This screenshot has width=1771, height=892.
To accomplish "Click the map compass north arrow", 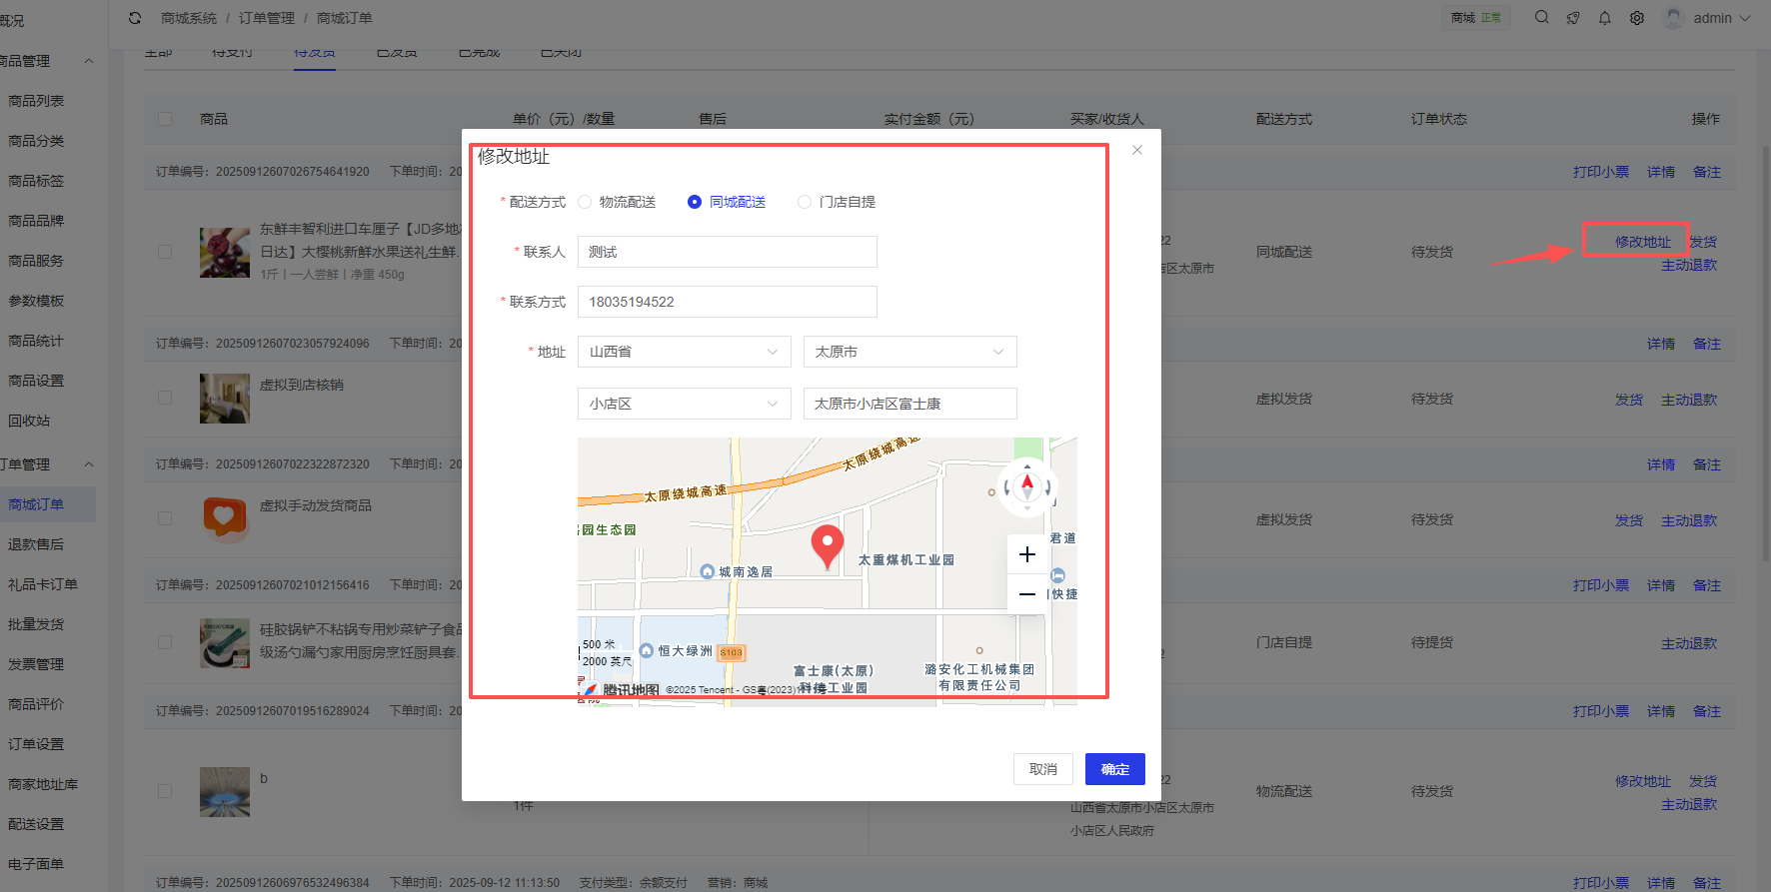I will tap(1027, 485).
